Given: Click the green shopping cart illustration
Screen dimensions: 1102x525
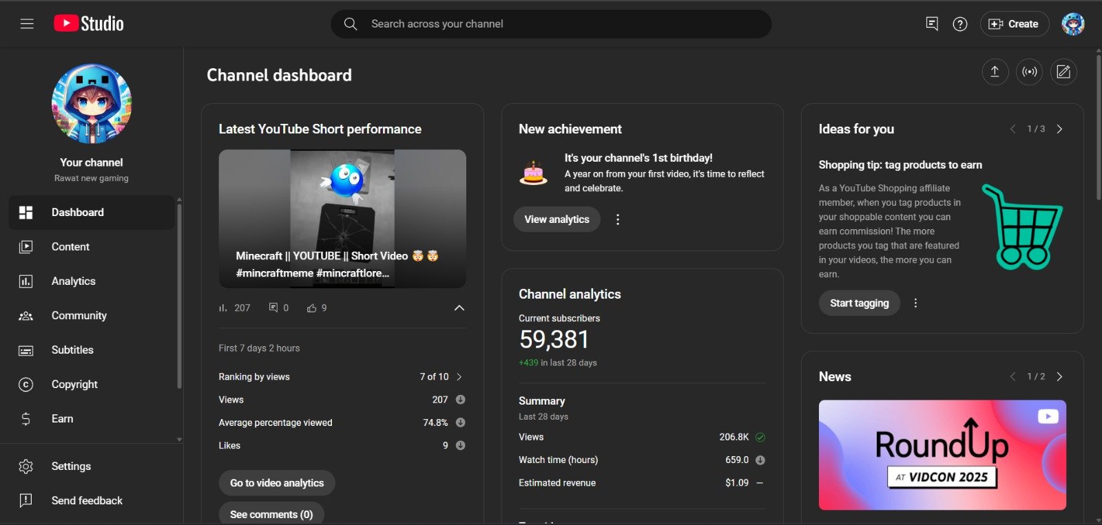Looking at the screenshot, I should (x=1023, y=227).
